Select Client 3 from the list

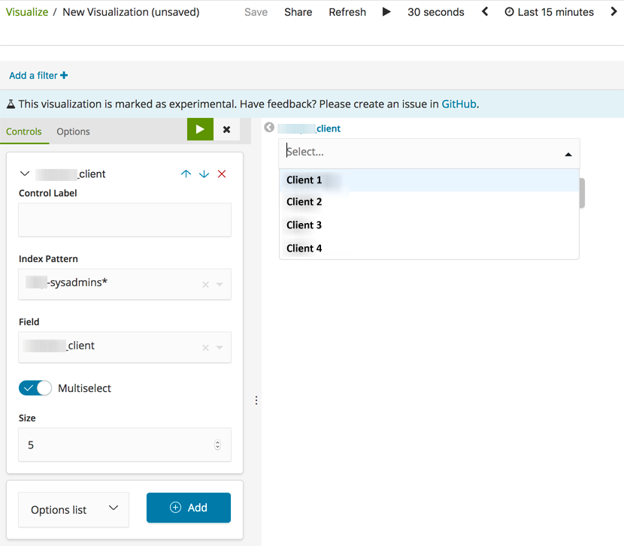click(429, 225)
